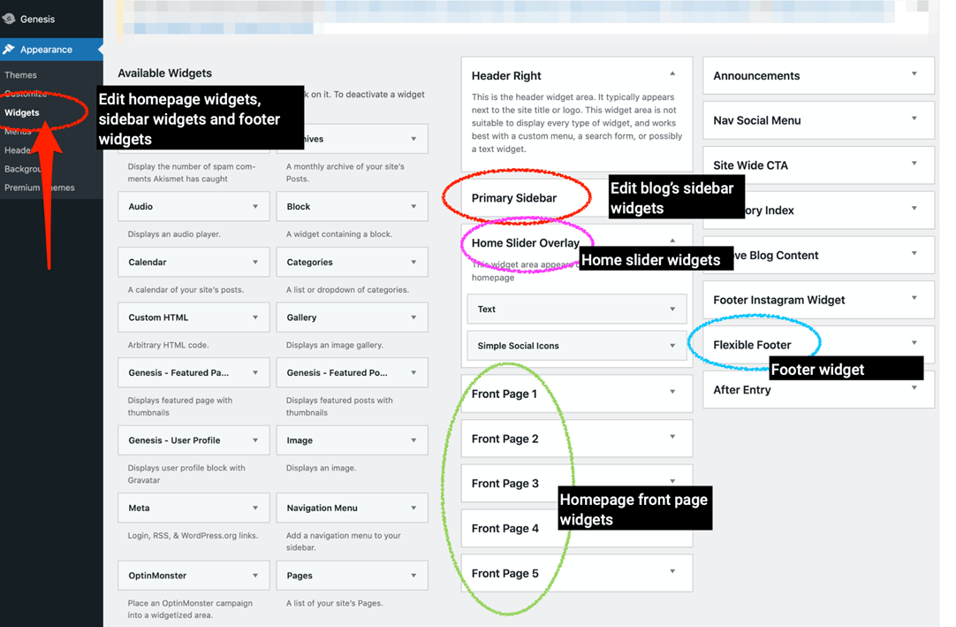The image size is (956, 627).
Task: Click the Appearance paintbrush icon
Action: [9, 50]
